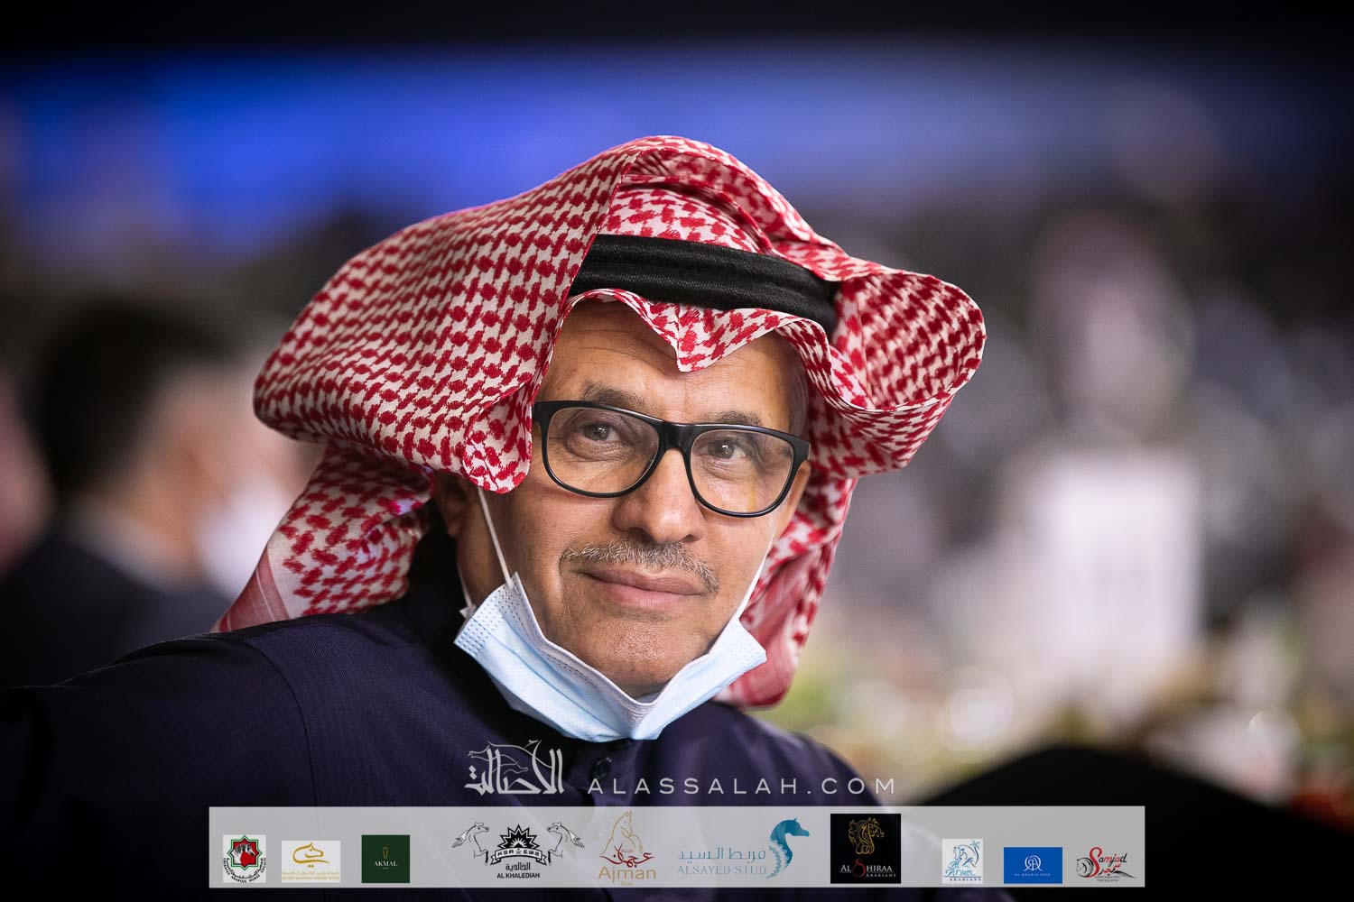Select the Al Shiraa Arabians logo
The width and height of the screenshot is (1354, 902).
(865, 849)
